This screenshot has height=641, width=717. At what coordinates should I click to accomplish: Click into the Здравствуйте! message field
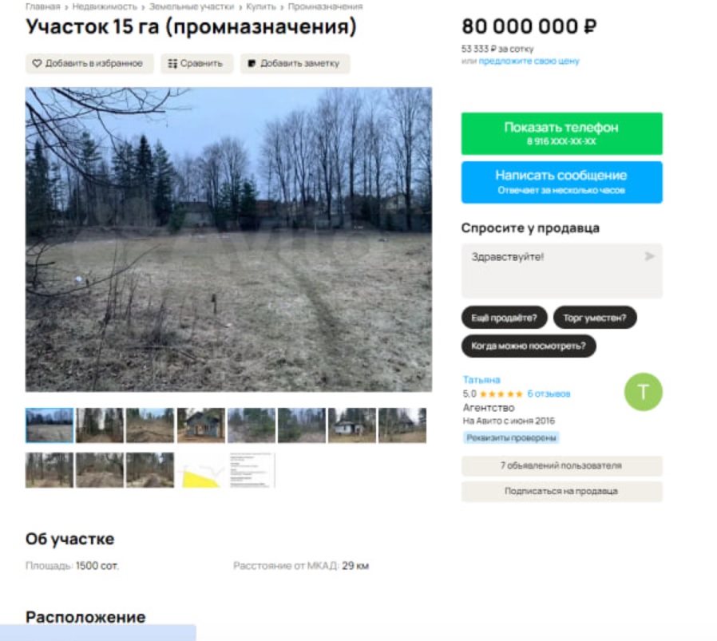pos(561,271)
